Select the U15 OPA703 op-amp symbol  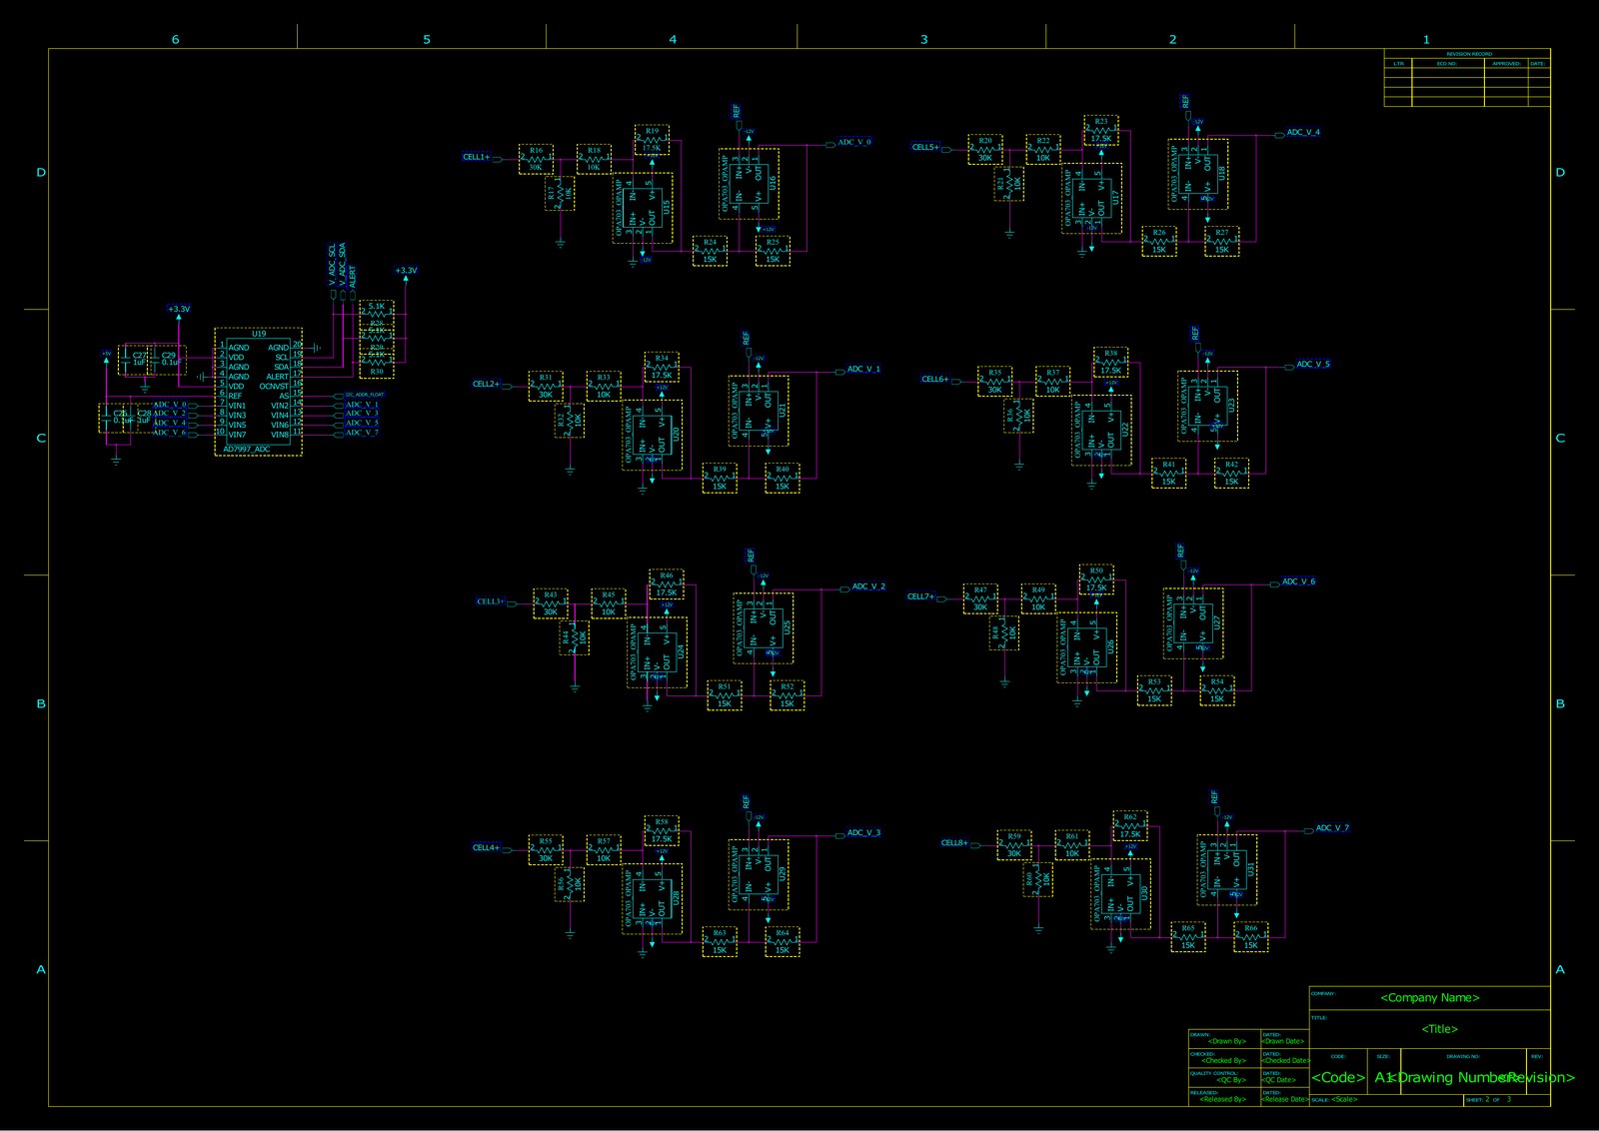643,207
